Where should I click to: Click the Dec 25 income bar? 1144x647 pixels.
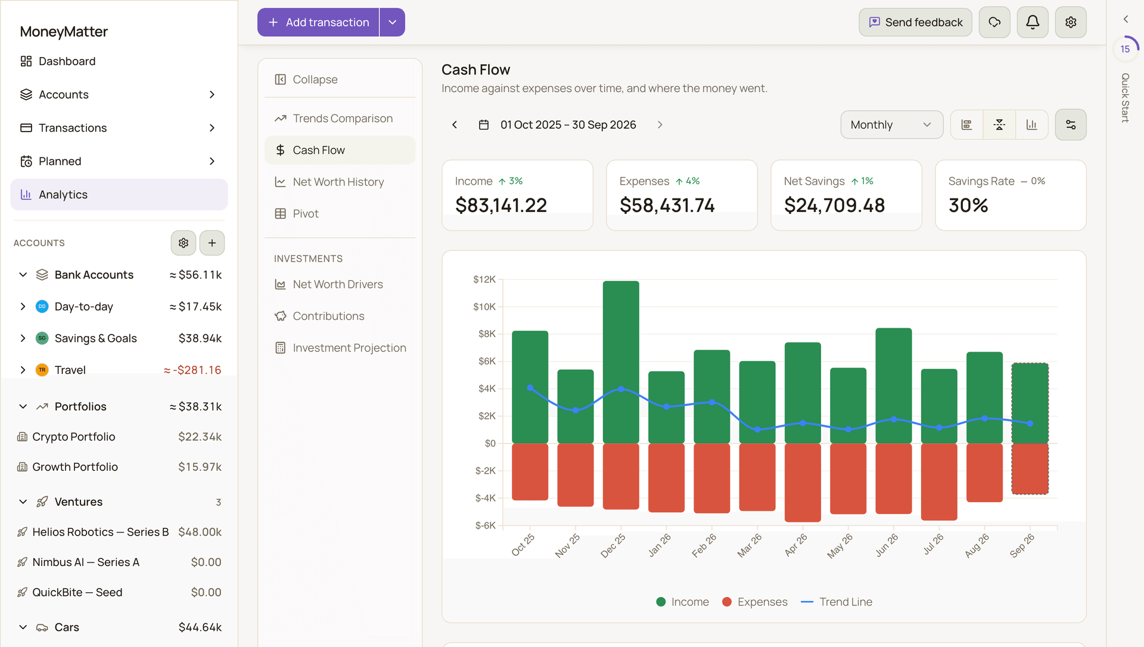click(621, 362)
